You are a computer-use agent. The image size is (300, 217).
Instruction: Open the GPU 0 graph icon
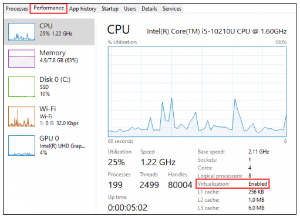[x=22, y=145]
